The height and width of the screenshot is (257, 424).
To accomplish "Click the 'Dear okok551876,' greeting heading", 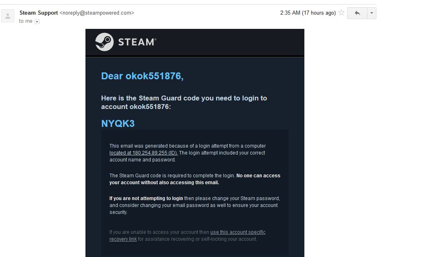I will point(142,76).
